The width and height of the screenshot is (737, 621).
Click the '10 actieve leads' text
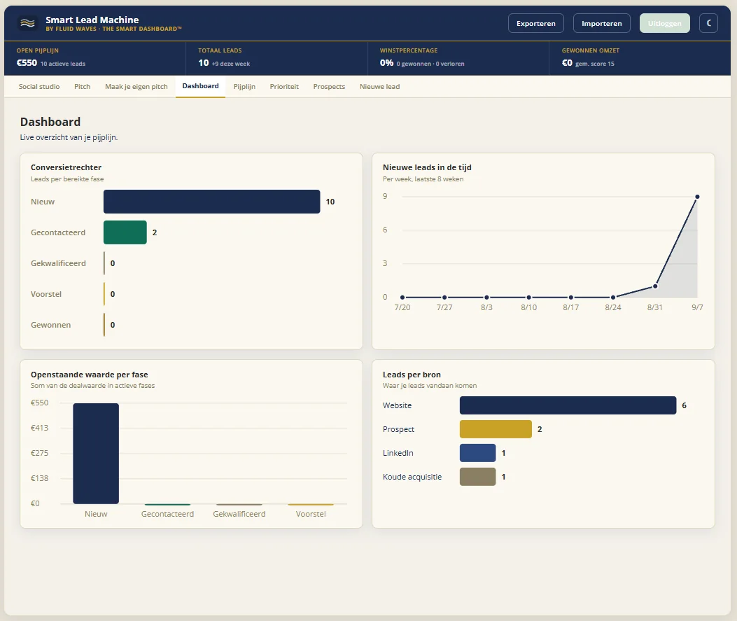63,64
